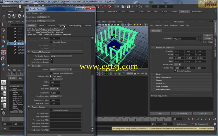218x136 pixels.
Task: Open Render Using mental ray dropdown
Action: coord(46,21)
